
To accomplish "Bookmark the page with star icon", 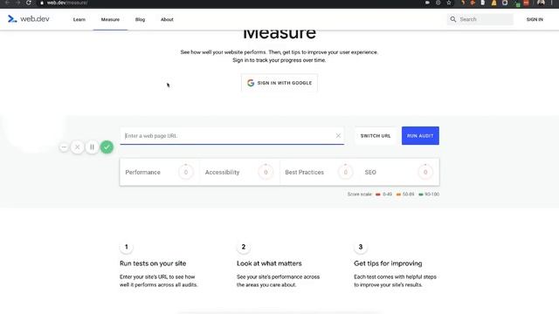I will [449, 3].
